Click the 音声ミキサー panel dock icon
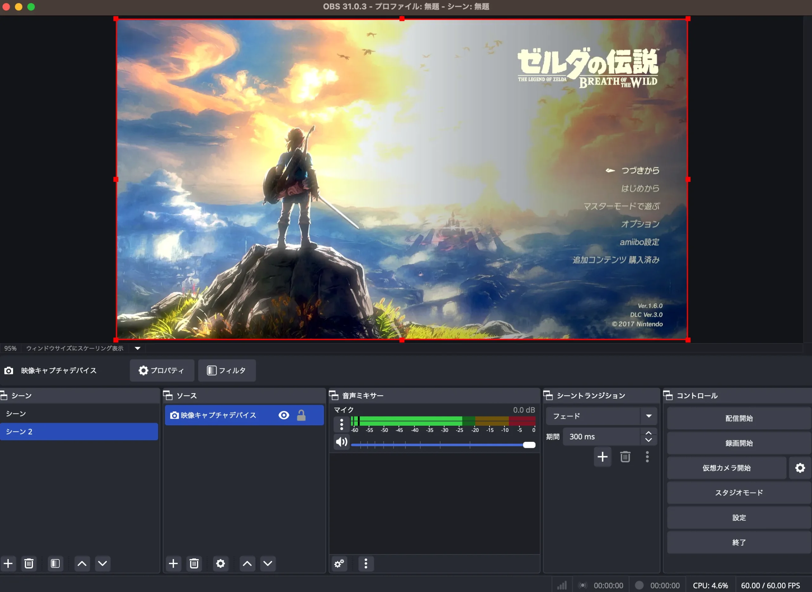The width and height of the screenshot is (812, 592). [x=334, y=395]
